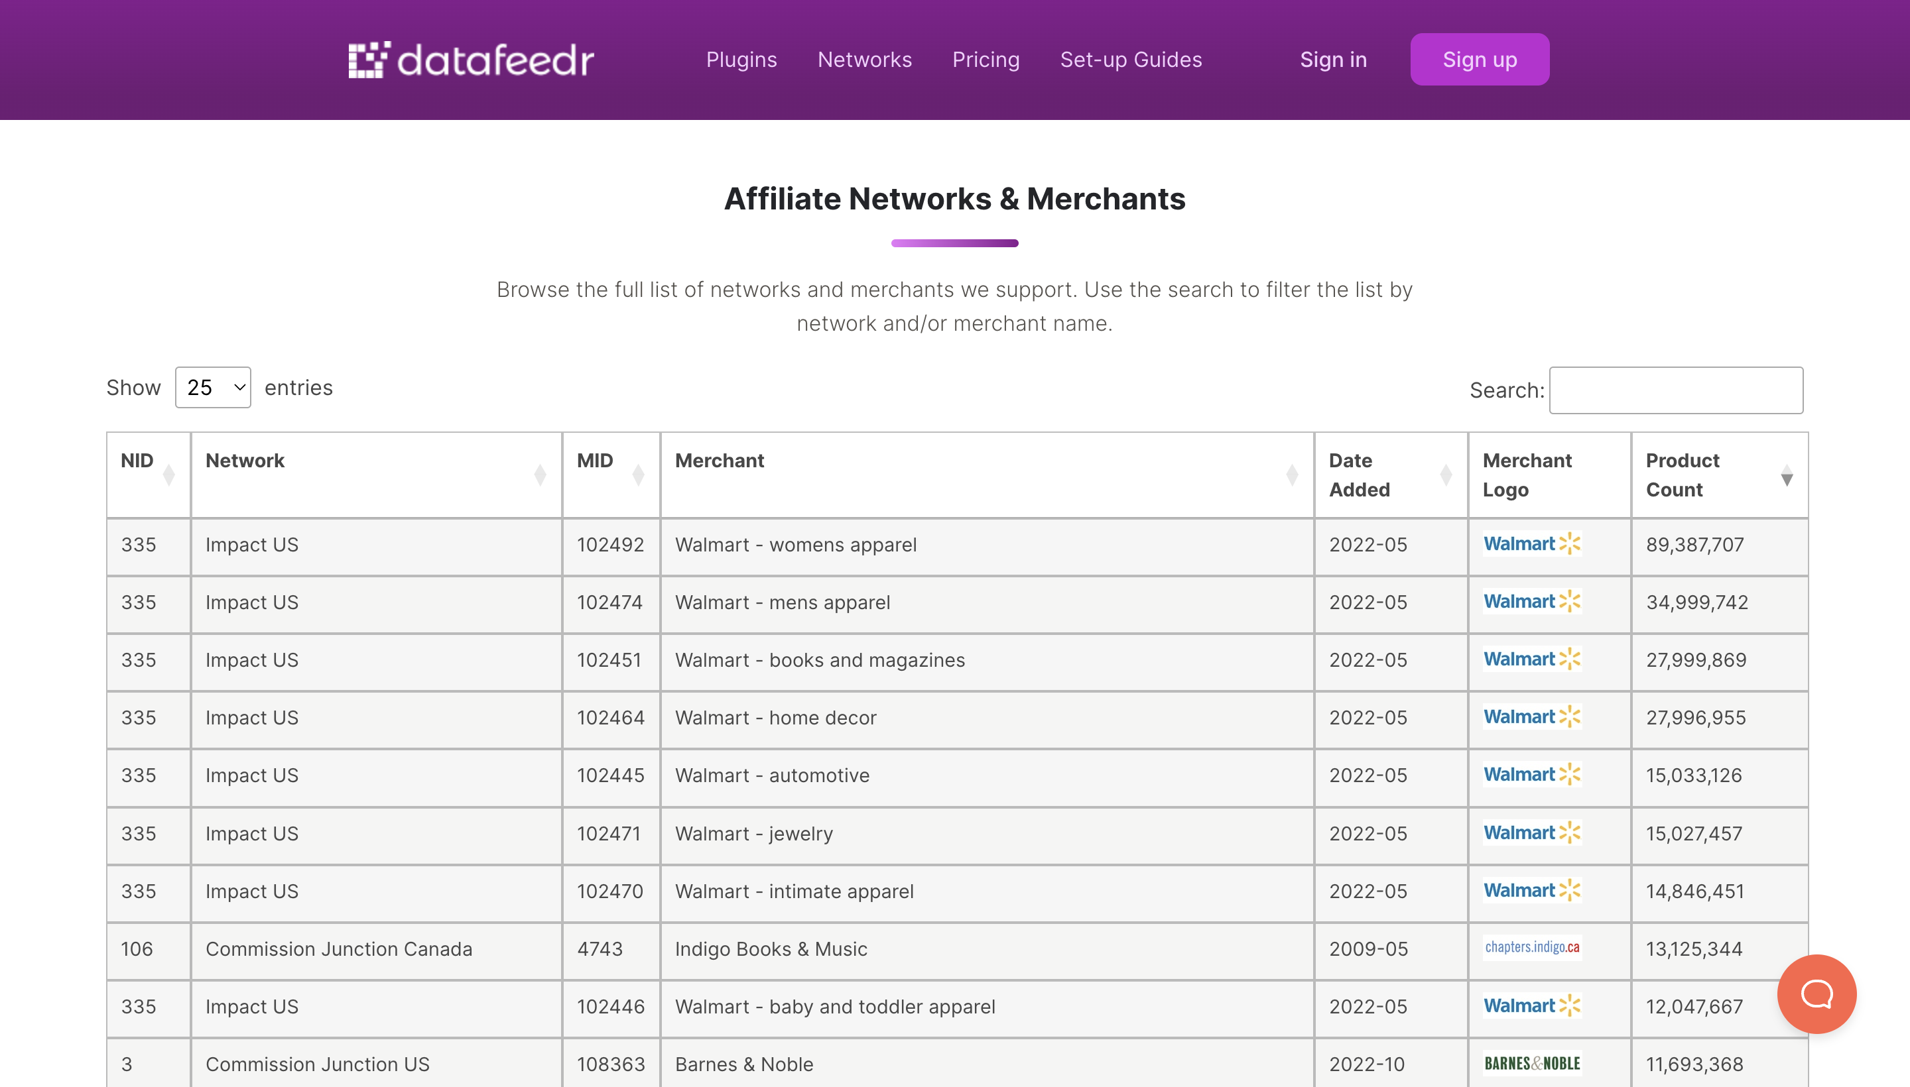Select 'Barnes & Noble' merchant cell
Image resolution: width=1910 pixels, height=1087 pixels.
pos(987,1064)
